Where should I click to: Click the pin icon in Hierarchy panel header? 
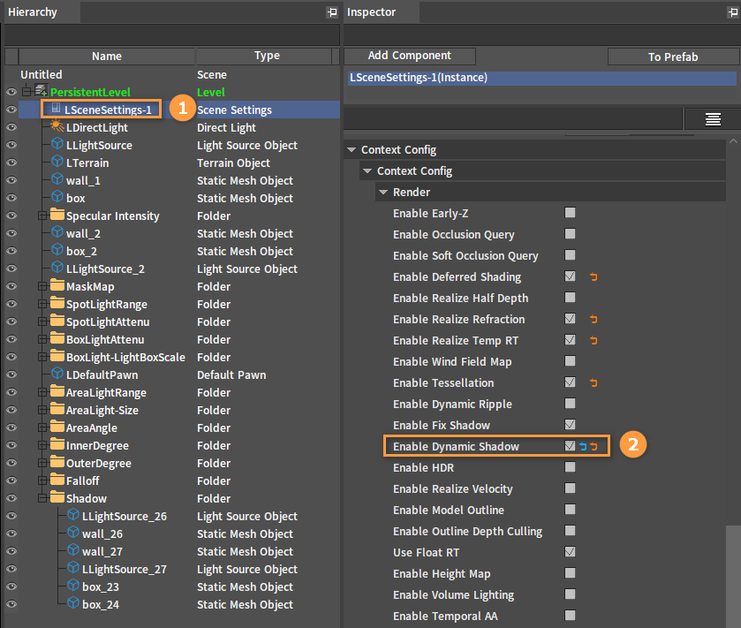pyautogui.click(x=332, y=12)
